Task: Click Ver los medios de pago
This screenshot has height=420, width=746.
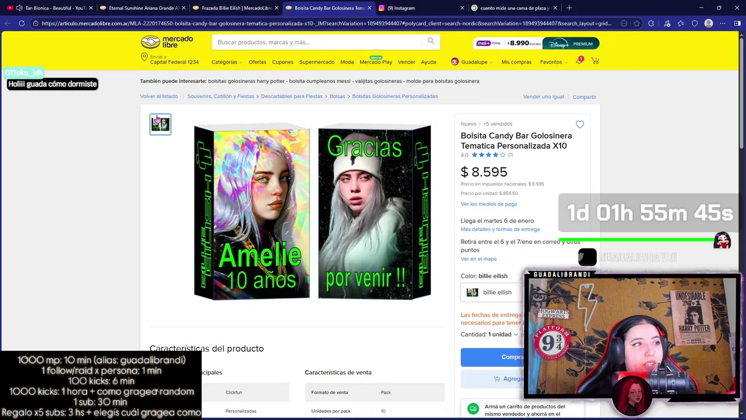Action: 488,204
